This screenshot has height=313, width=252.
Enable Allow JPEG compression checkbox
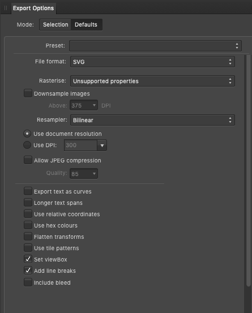(28, 160)
